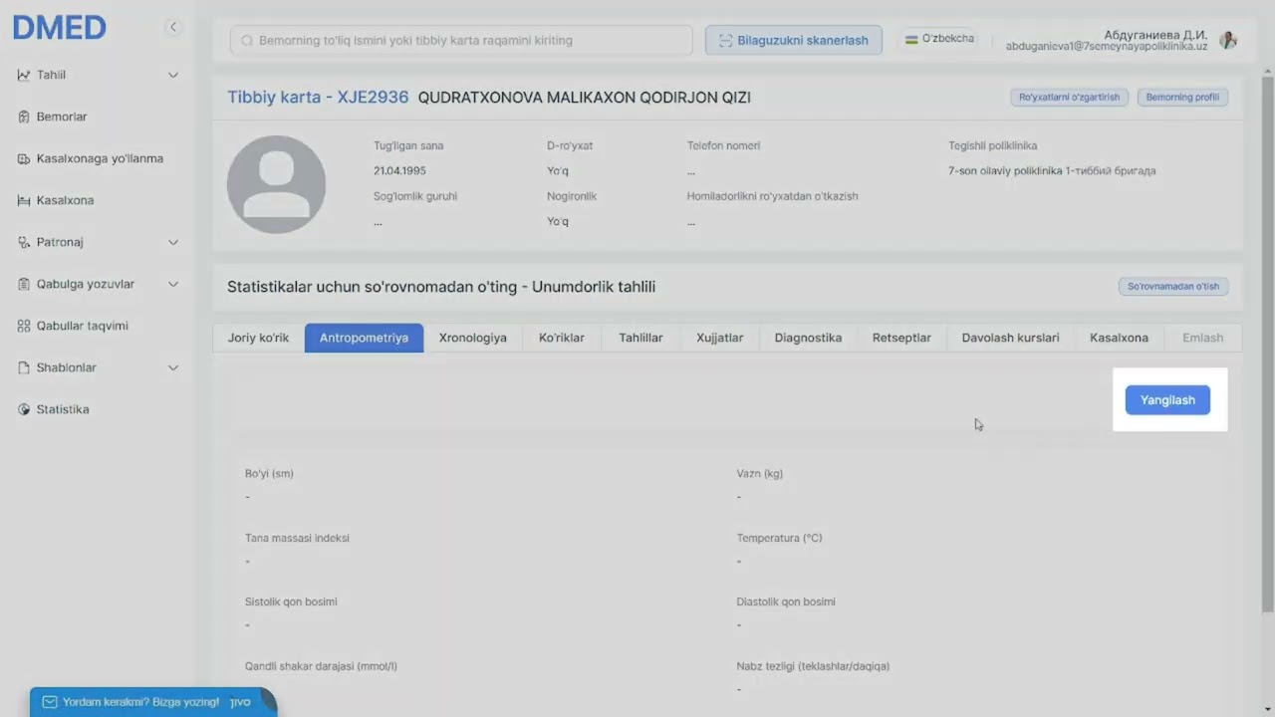This screenshot has height=717, width=1275.
Task: Click the birth date 21.04.1995
Action: (399, 171)
